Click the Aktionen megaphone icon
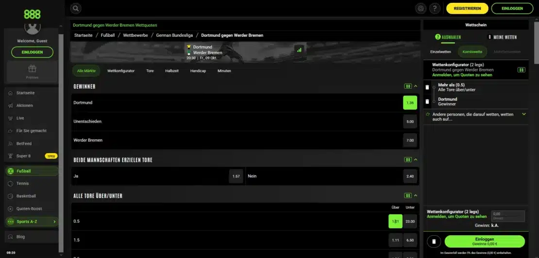This screenshot has height=258, width=539. click(10, 106)
